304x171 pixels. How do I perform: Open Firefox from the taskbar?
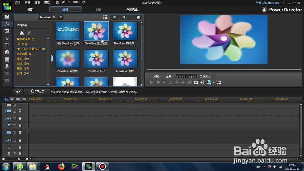coord(61,166)
